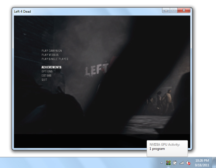The height and width of the screenshot is (168, 216).
Task: Click the Left 4 Dead window title
Action: point(23,12)
